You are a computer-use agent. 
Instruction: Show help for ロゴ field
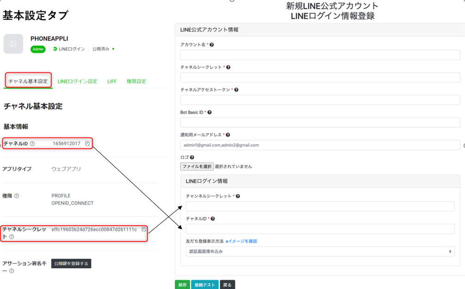192,157
